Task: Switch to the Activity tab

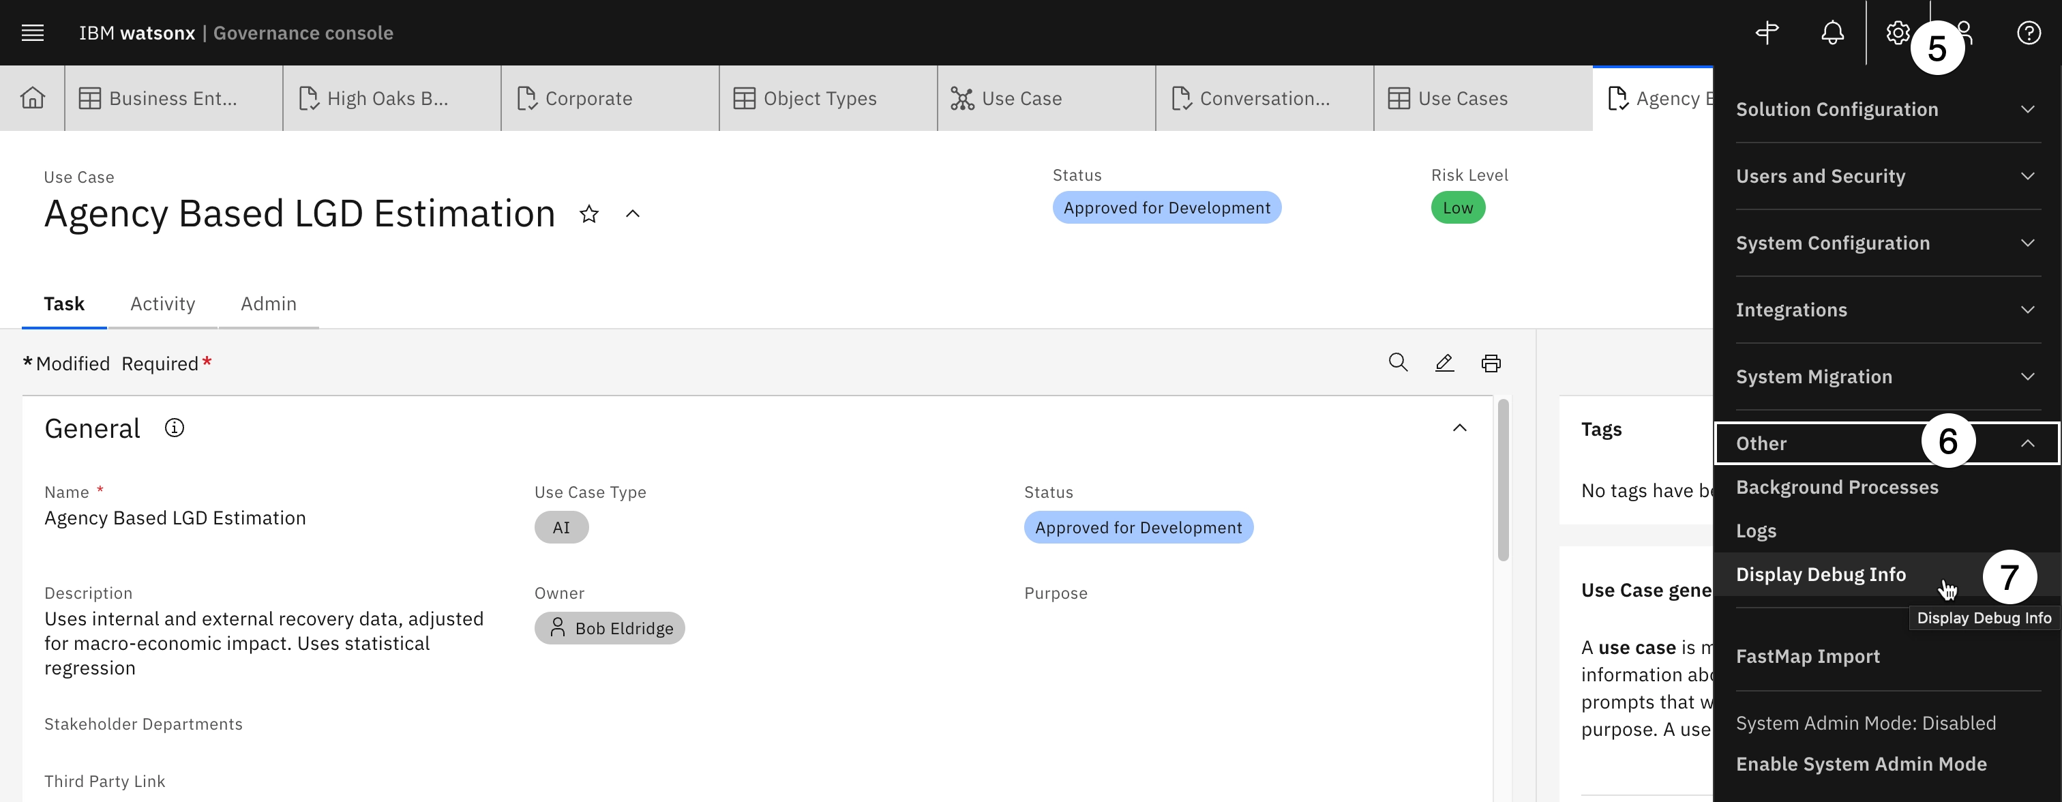Action: [x=162, y=302]
